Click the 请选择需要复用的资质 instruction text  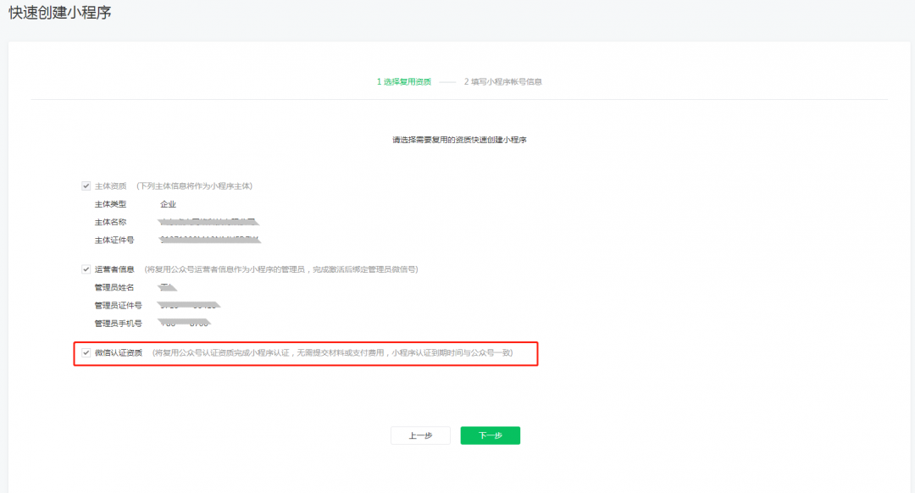(459, 139)
